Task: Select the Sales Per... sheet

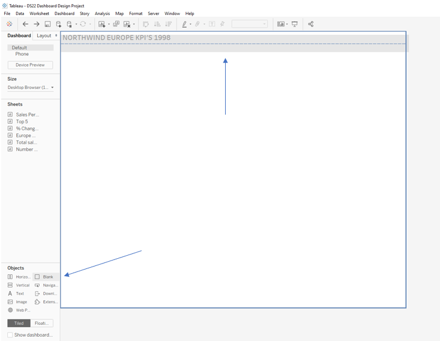Action: [23, 115]
